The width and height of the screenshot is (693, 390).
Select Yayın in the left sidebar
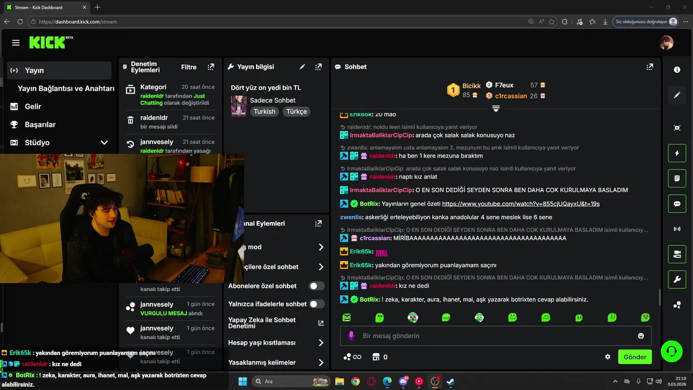60,70
